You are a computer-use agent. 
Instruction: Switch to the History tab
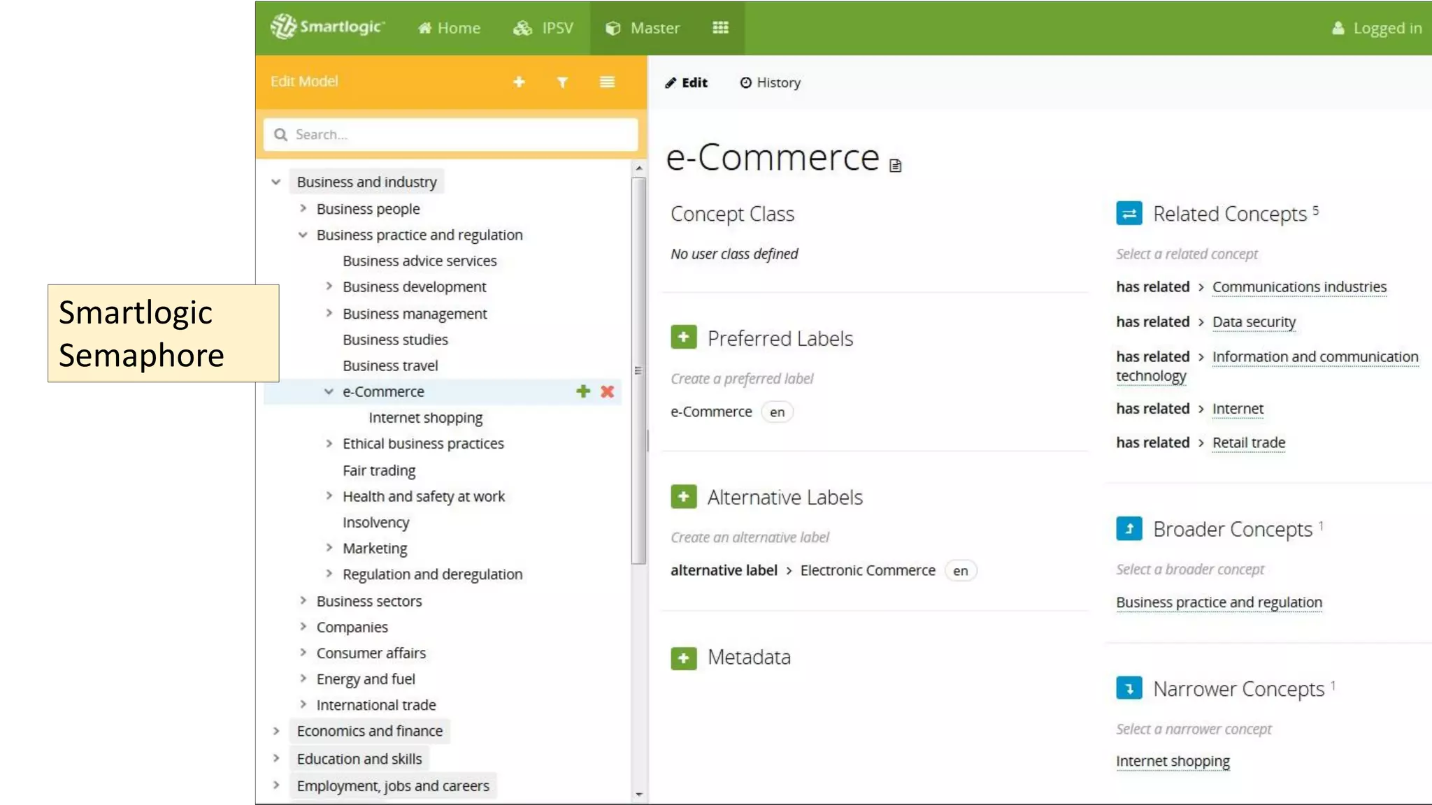click(x=770, y=82)
